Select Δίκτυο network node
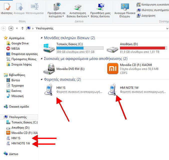169x160 pixels. [11, 154]
